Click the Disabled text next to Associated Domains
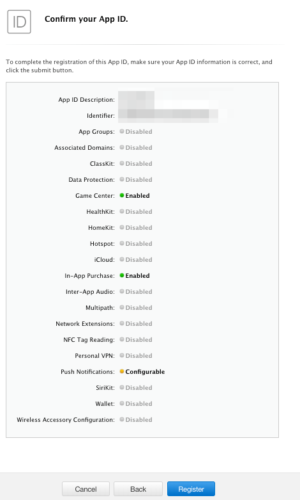The height and width of the screenshot is (500, 300). tap(139, 148)
